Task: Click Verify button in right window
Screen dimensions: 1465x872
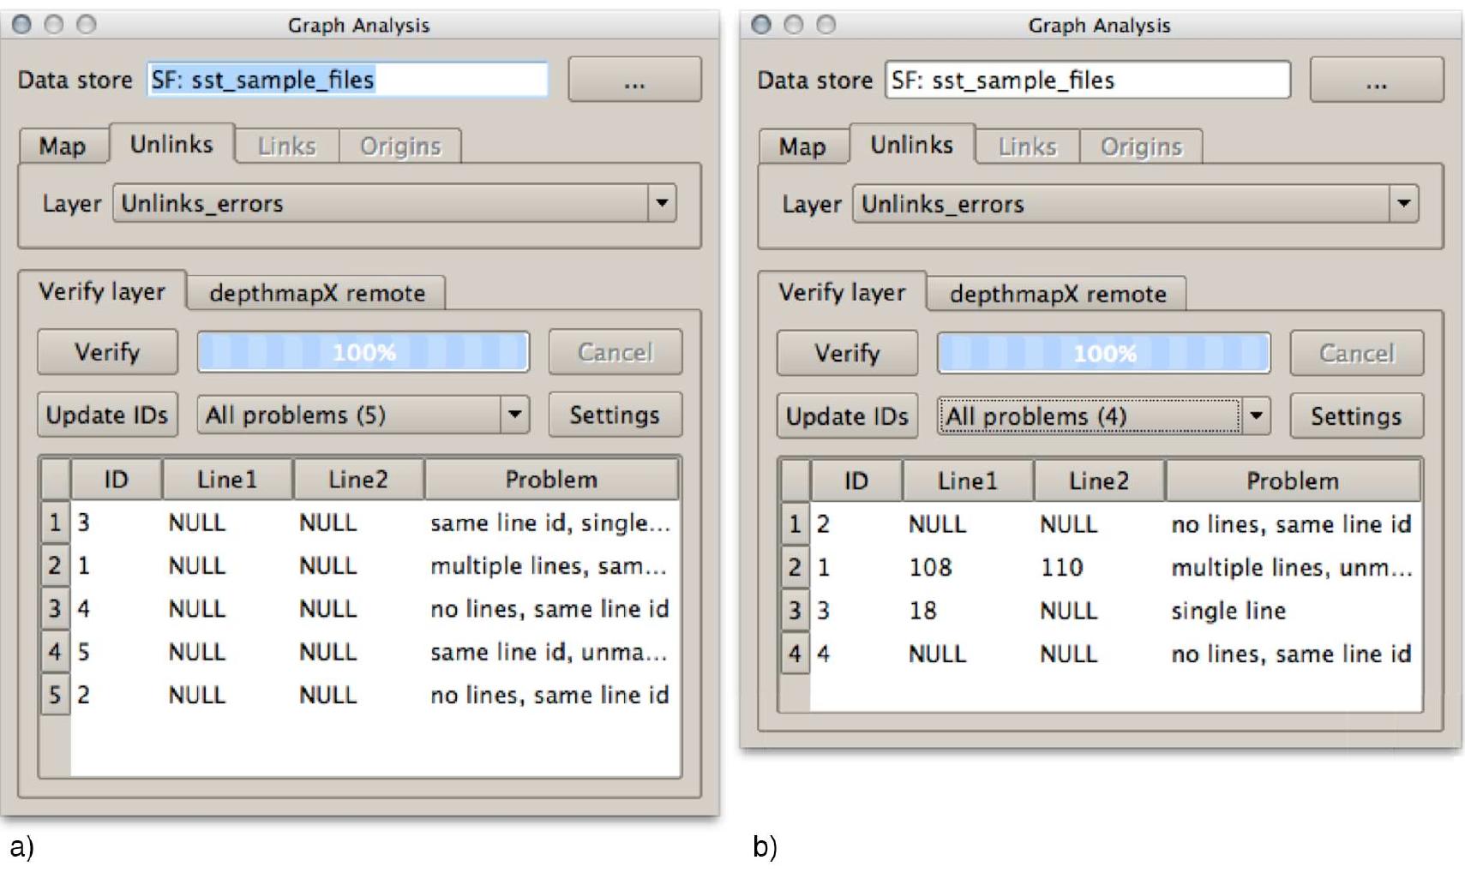Action: click(x=847, y=353)
